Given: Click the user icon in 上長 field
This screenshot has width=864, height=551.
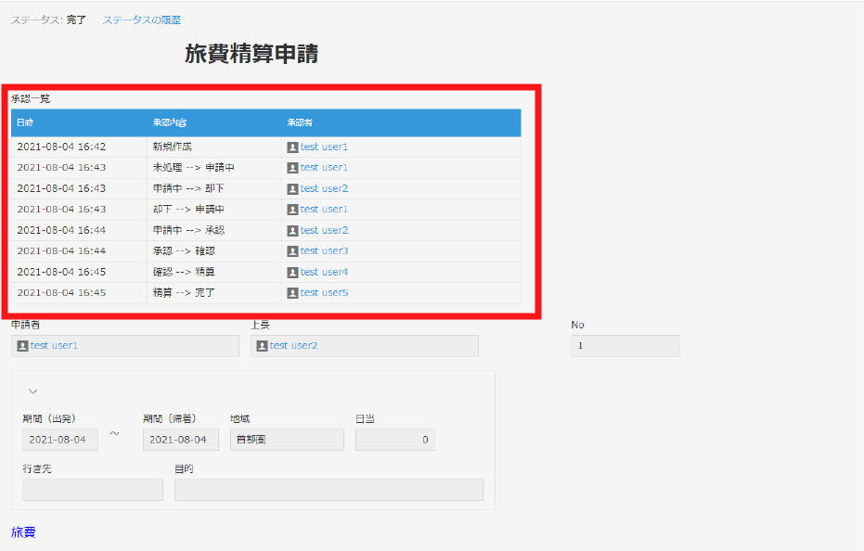Looking at the screenshot, I should pos(262,346).
